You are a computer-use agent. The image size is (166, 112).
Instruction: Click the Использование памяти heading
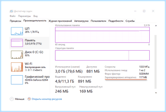tap(68, 25)
